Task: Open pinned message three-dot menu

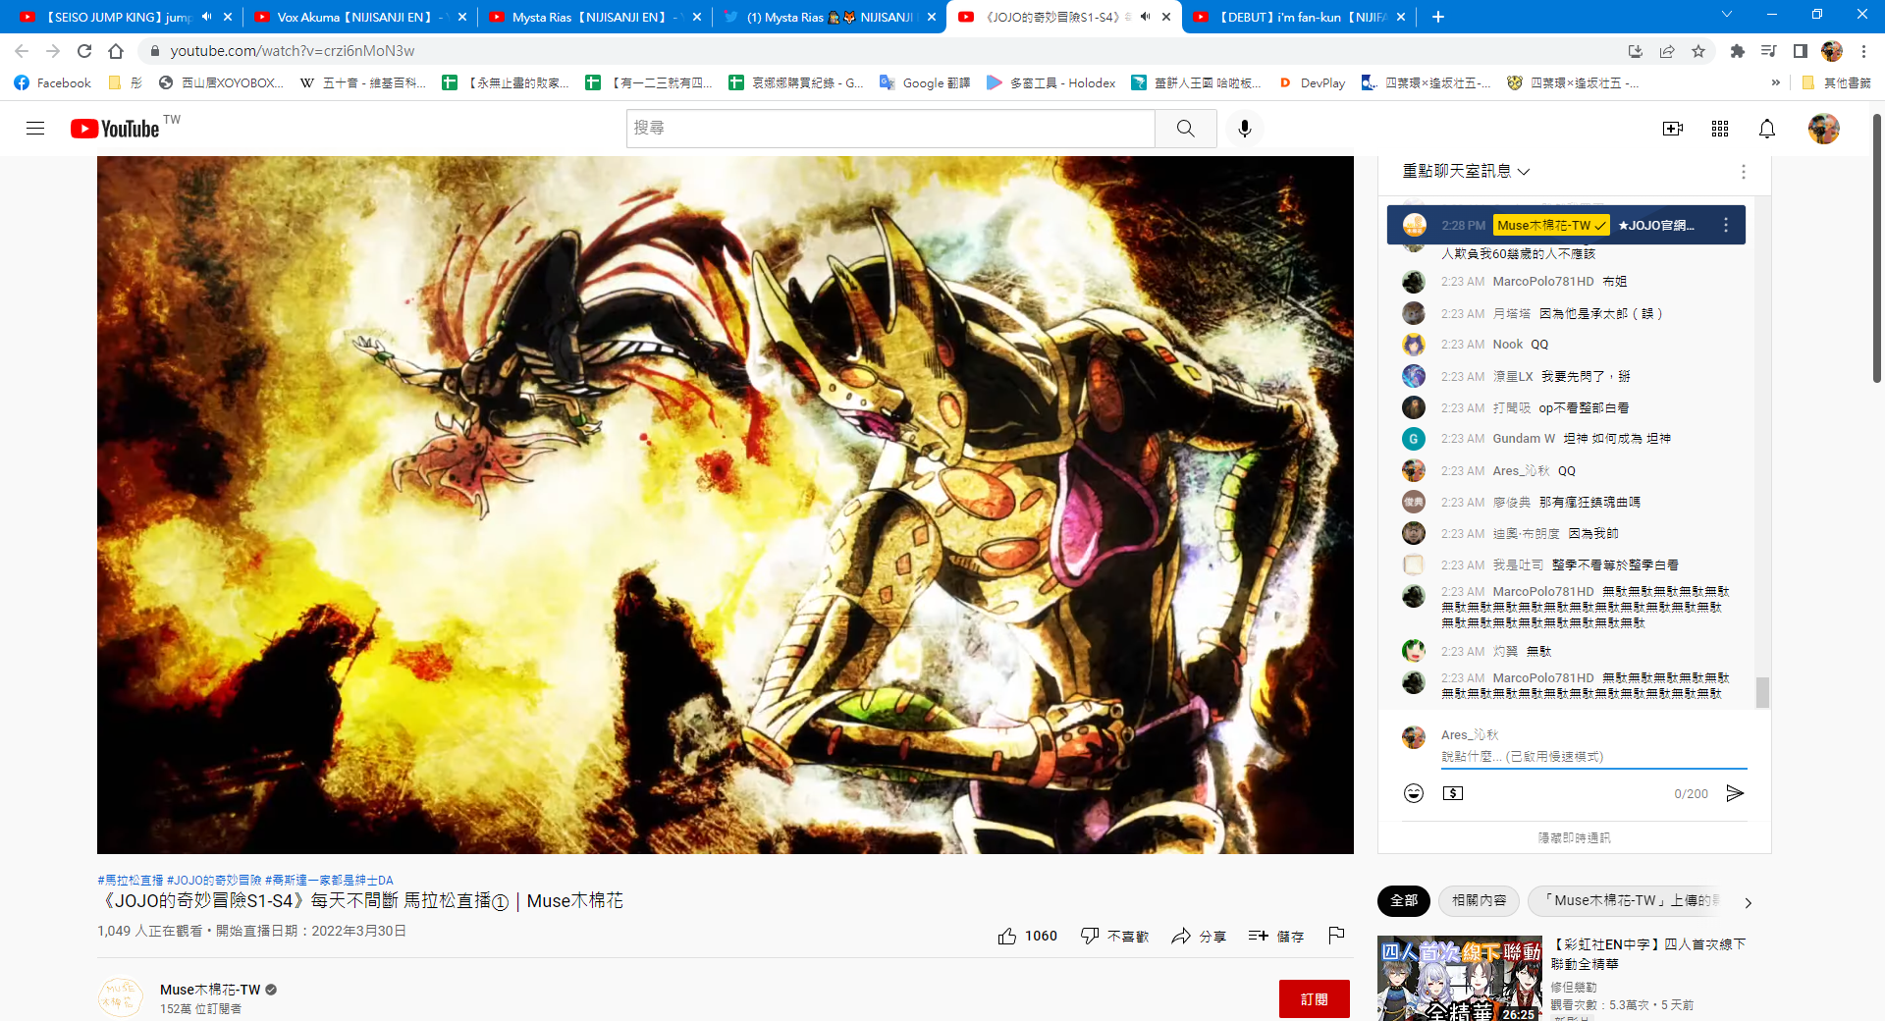Action: [x=1726, y=225]
